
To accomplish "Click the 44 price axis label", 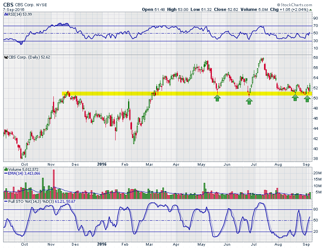I will 315,129.
